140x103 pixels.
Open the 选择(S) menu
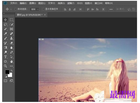61,3
